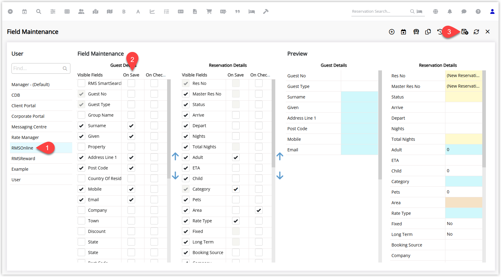This screenshot has width=501, height=277.
Task: Uncheck the On Save checkbox for Adult
Action: (236, 157)
